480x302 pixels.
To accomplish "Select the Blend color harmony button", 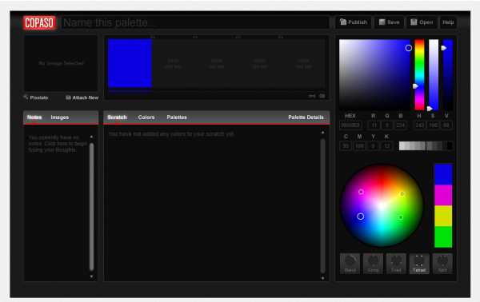I will coord(350,263).
